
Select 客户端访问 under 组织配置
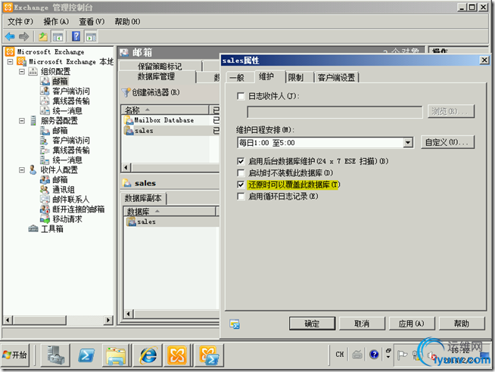click(71, 91)
